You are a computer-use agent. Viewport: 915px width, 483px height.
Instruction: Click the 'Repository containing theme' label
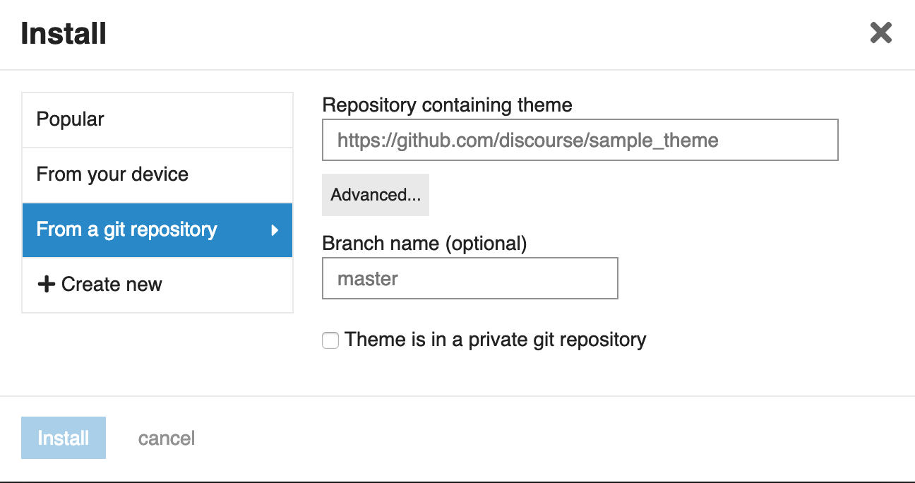[x=447, y=105]
